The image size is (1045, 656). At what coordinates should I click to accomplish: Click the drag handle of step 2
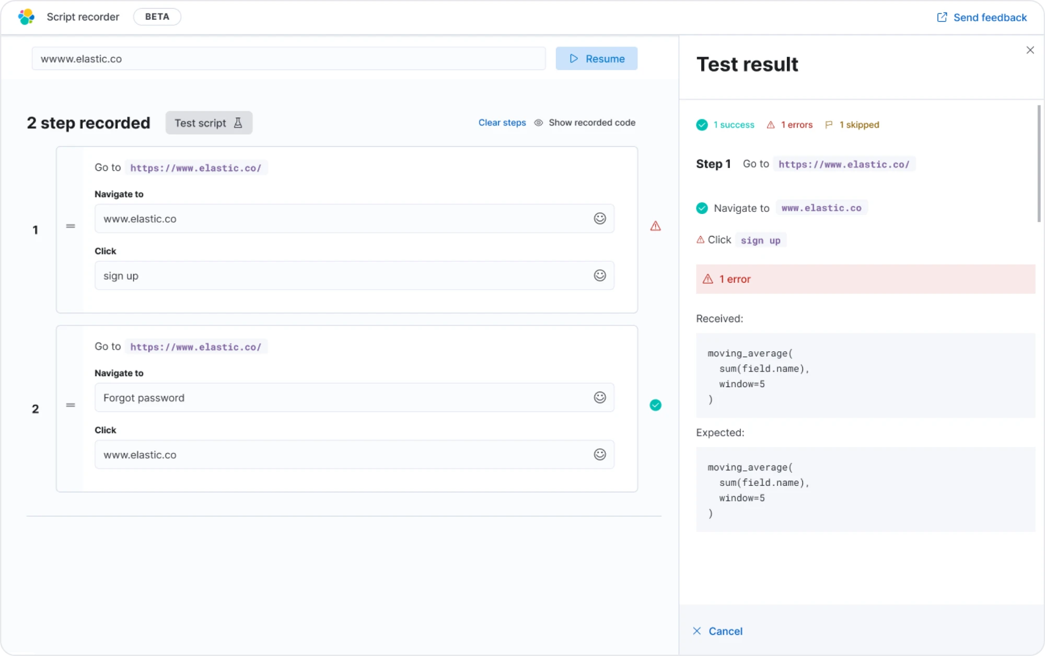point(71,405)
